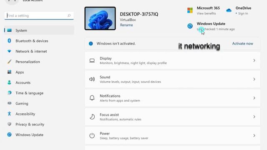
Task: Open Gaming settings page
Action: [39, 103]
